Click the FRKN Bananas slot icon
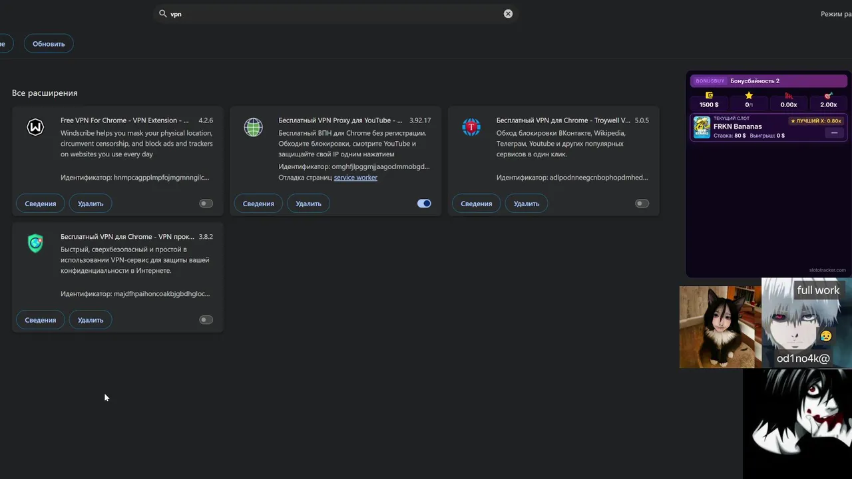The width and height of the screenshot is (852, 479). point(702,127)
